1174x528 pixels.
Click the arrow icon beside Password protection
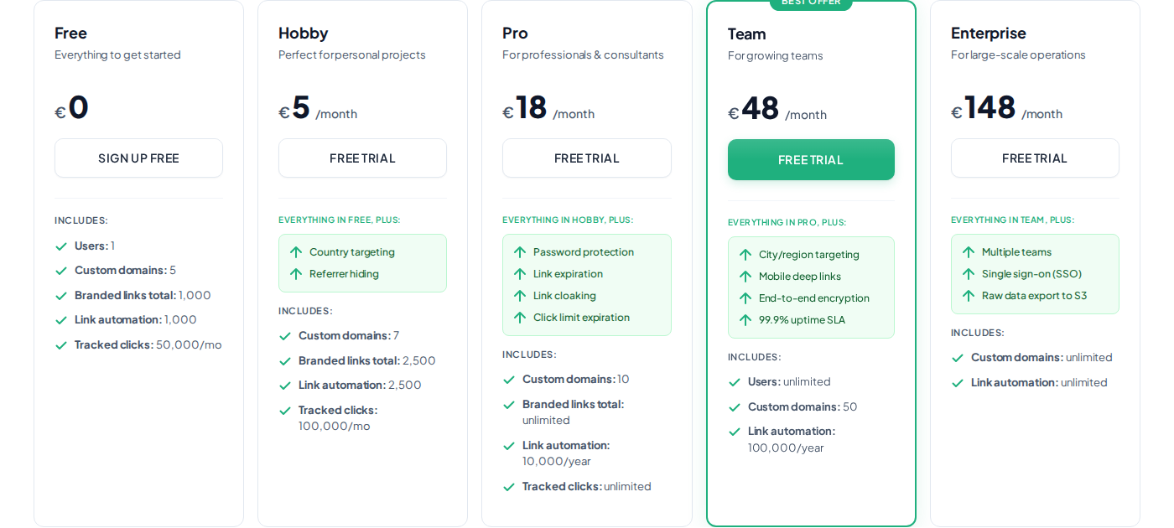tap(520, 251)
